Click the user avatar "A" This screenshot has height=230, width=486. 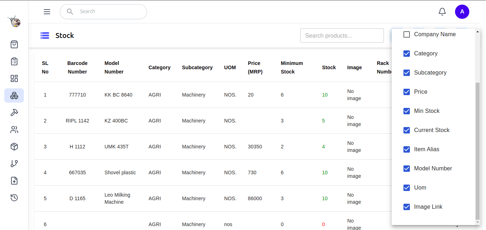462,12
